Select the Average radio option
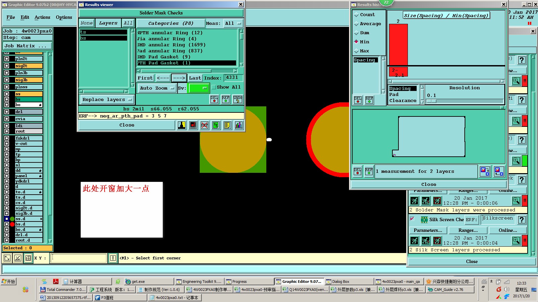Viewport: 538px width, 302px height. (356, 24)
